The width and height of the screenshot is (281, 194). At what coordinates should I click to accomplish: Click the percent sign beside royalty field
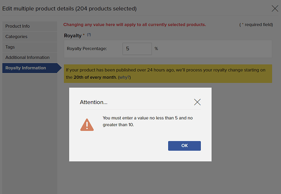tap(156, 49)
